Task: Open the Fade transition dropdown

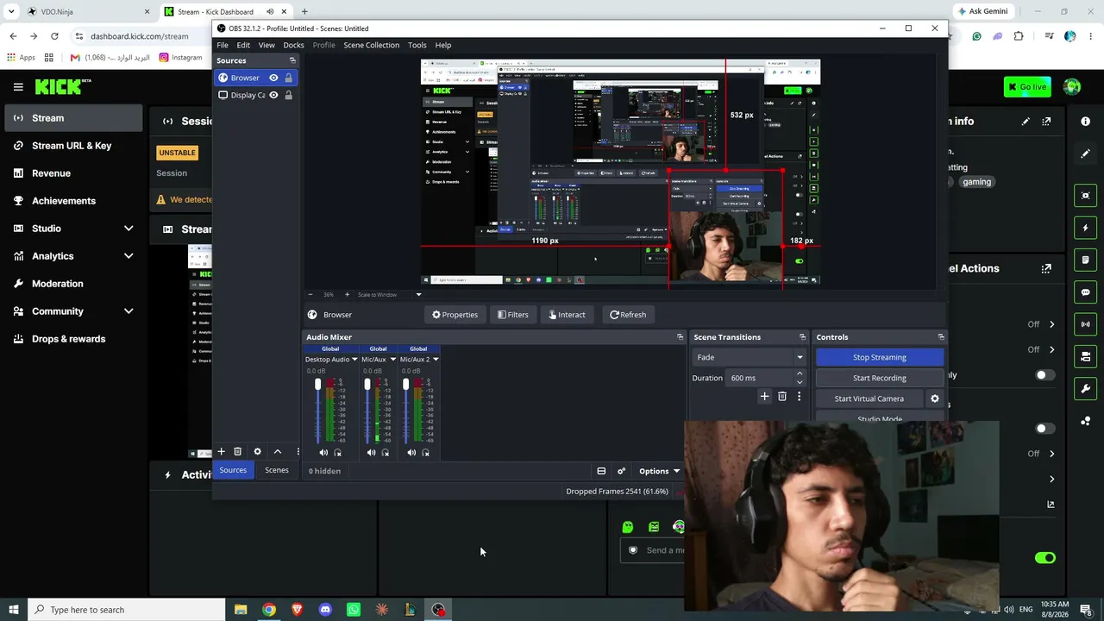Action: click(750, 357)
